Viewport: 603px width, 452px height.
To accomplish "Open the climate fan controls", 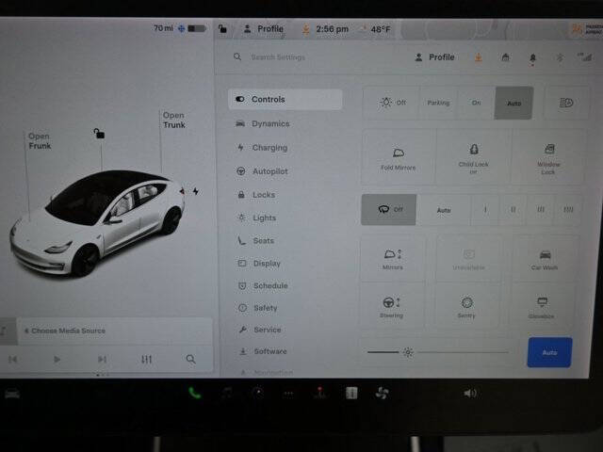I will click(x=382, y=393).
